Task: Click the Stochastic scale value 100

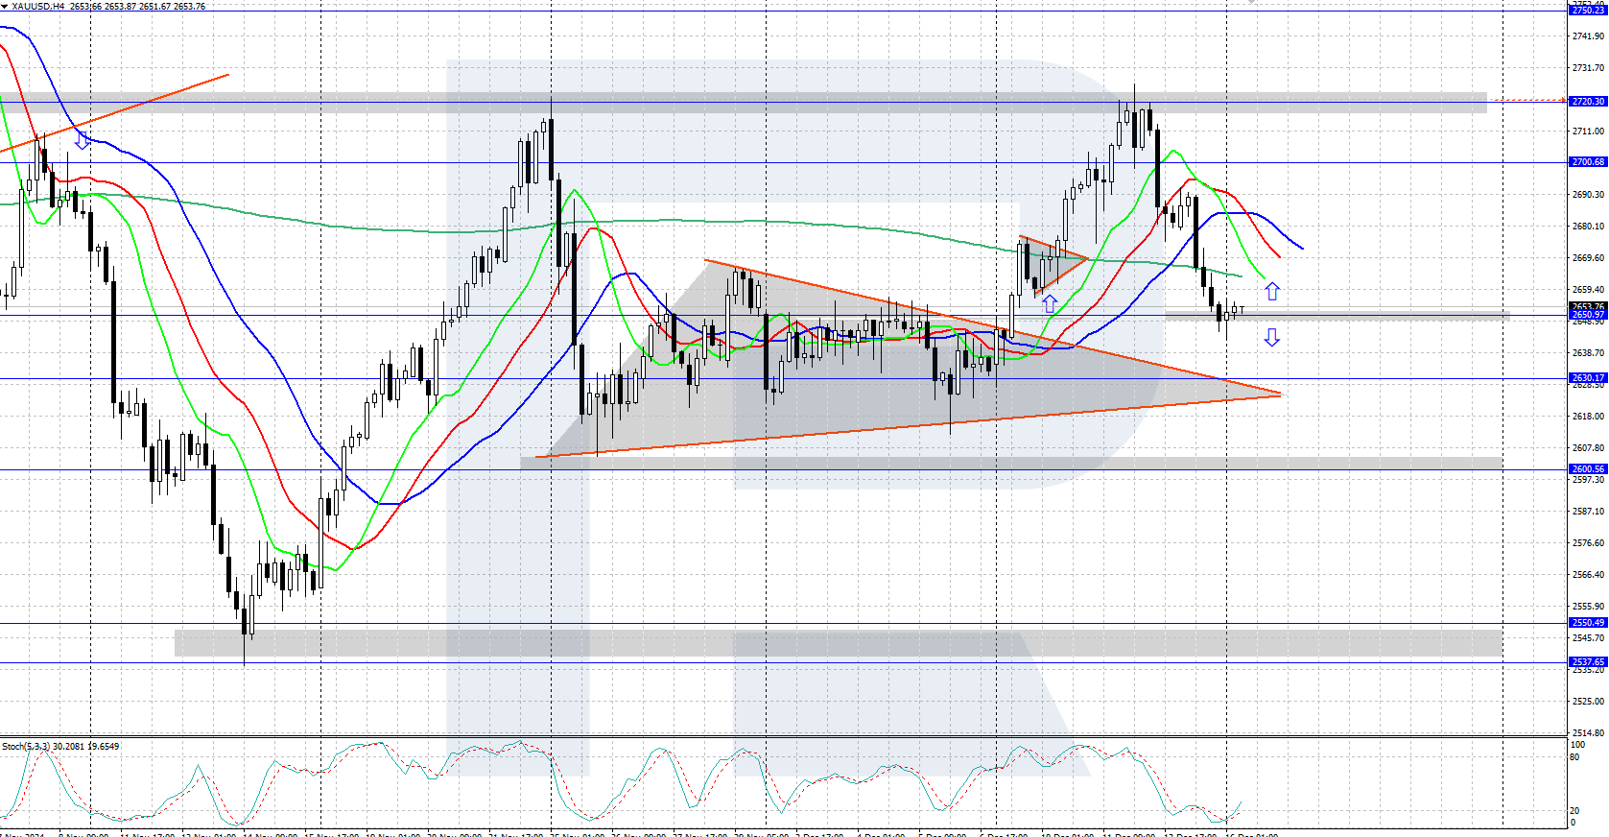Action: pos(1577,745)
